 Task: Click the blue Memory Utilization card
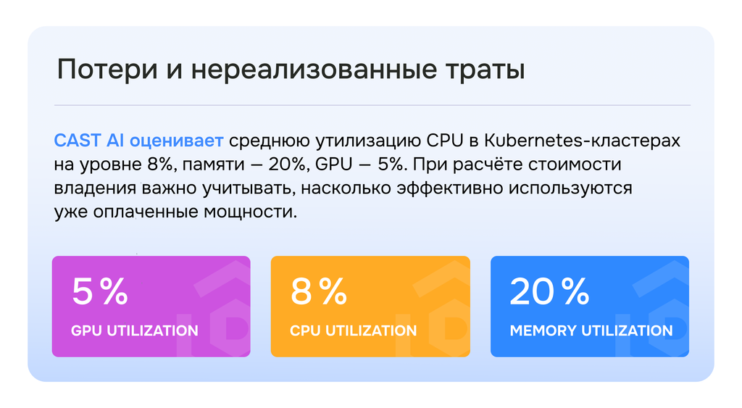590,307
